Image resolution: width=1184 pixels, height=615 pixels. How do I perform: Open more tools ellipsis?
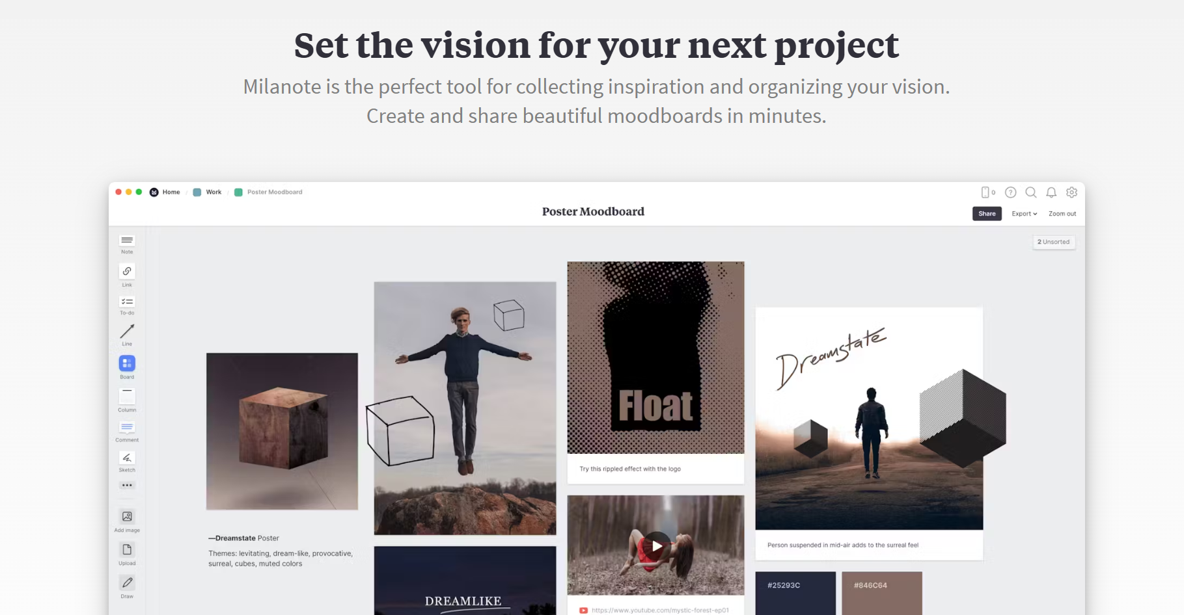127,485
